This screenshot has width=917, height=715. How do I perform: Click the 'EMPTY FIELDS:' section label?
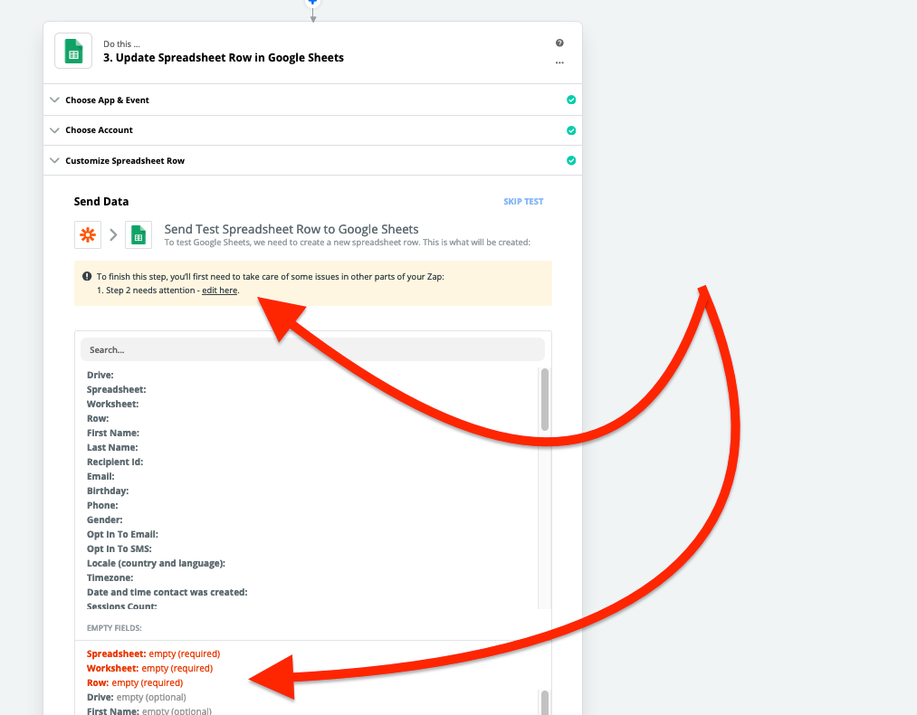point(114,628)
